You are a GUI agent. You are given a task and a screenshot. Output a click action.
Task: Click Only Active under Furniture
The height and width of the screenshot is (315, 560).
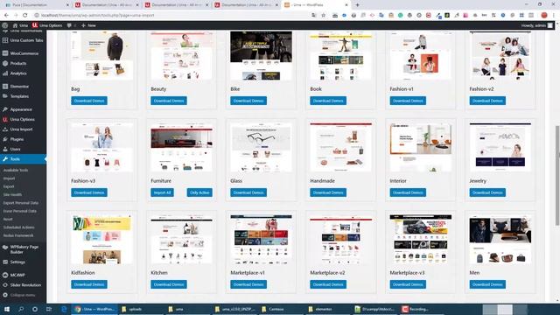[x=199, y=192]
